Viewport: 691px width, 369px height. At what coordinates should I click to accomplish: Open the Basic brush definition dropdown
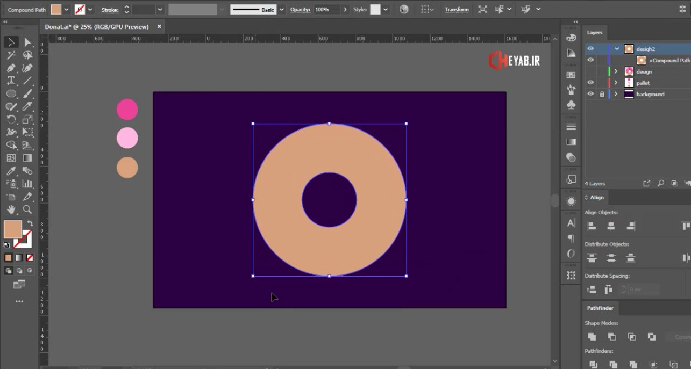pos(281,10)
